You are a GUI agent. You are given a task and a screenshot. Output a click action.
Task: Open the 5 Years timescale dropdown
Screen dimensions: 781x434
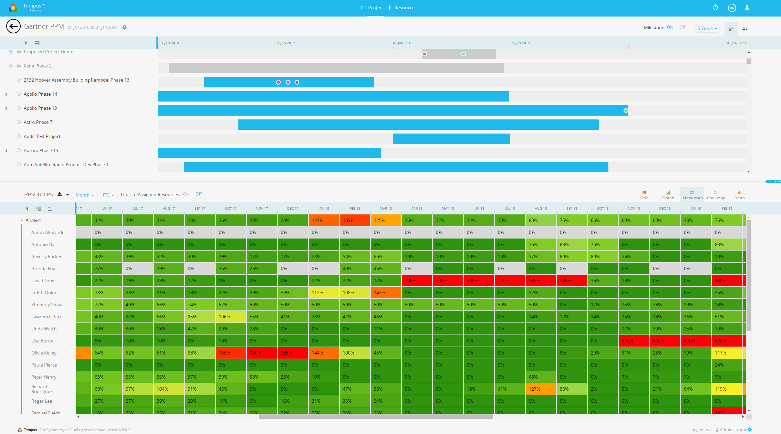click(707, 28)
